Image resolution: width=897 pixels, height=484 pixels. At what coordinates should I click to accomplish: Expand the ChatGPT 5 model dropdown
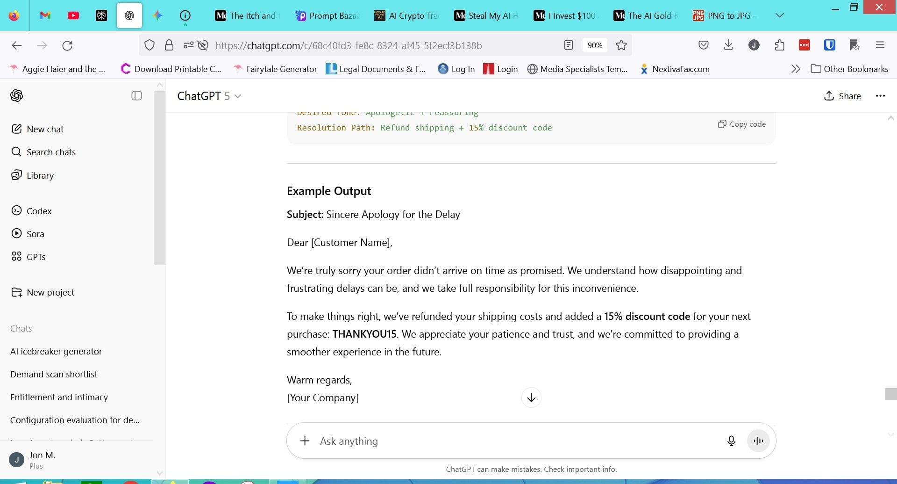click(x=209, y=96)
